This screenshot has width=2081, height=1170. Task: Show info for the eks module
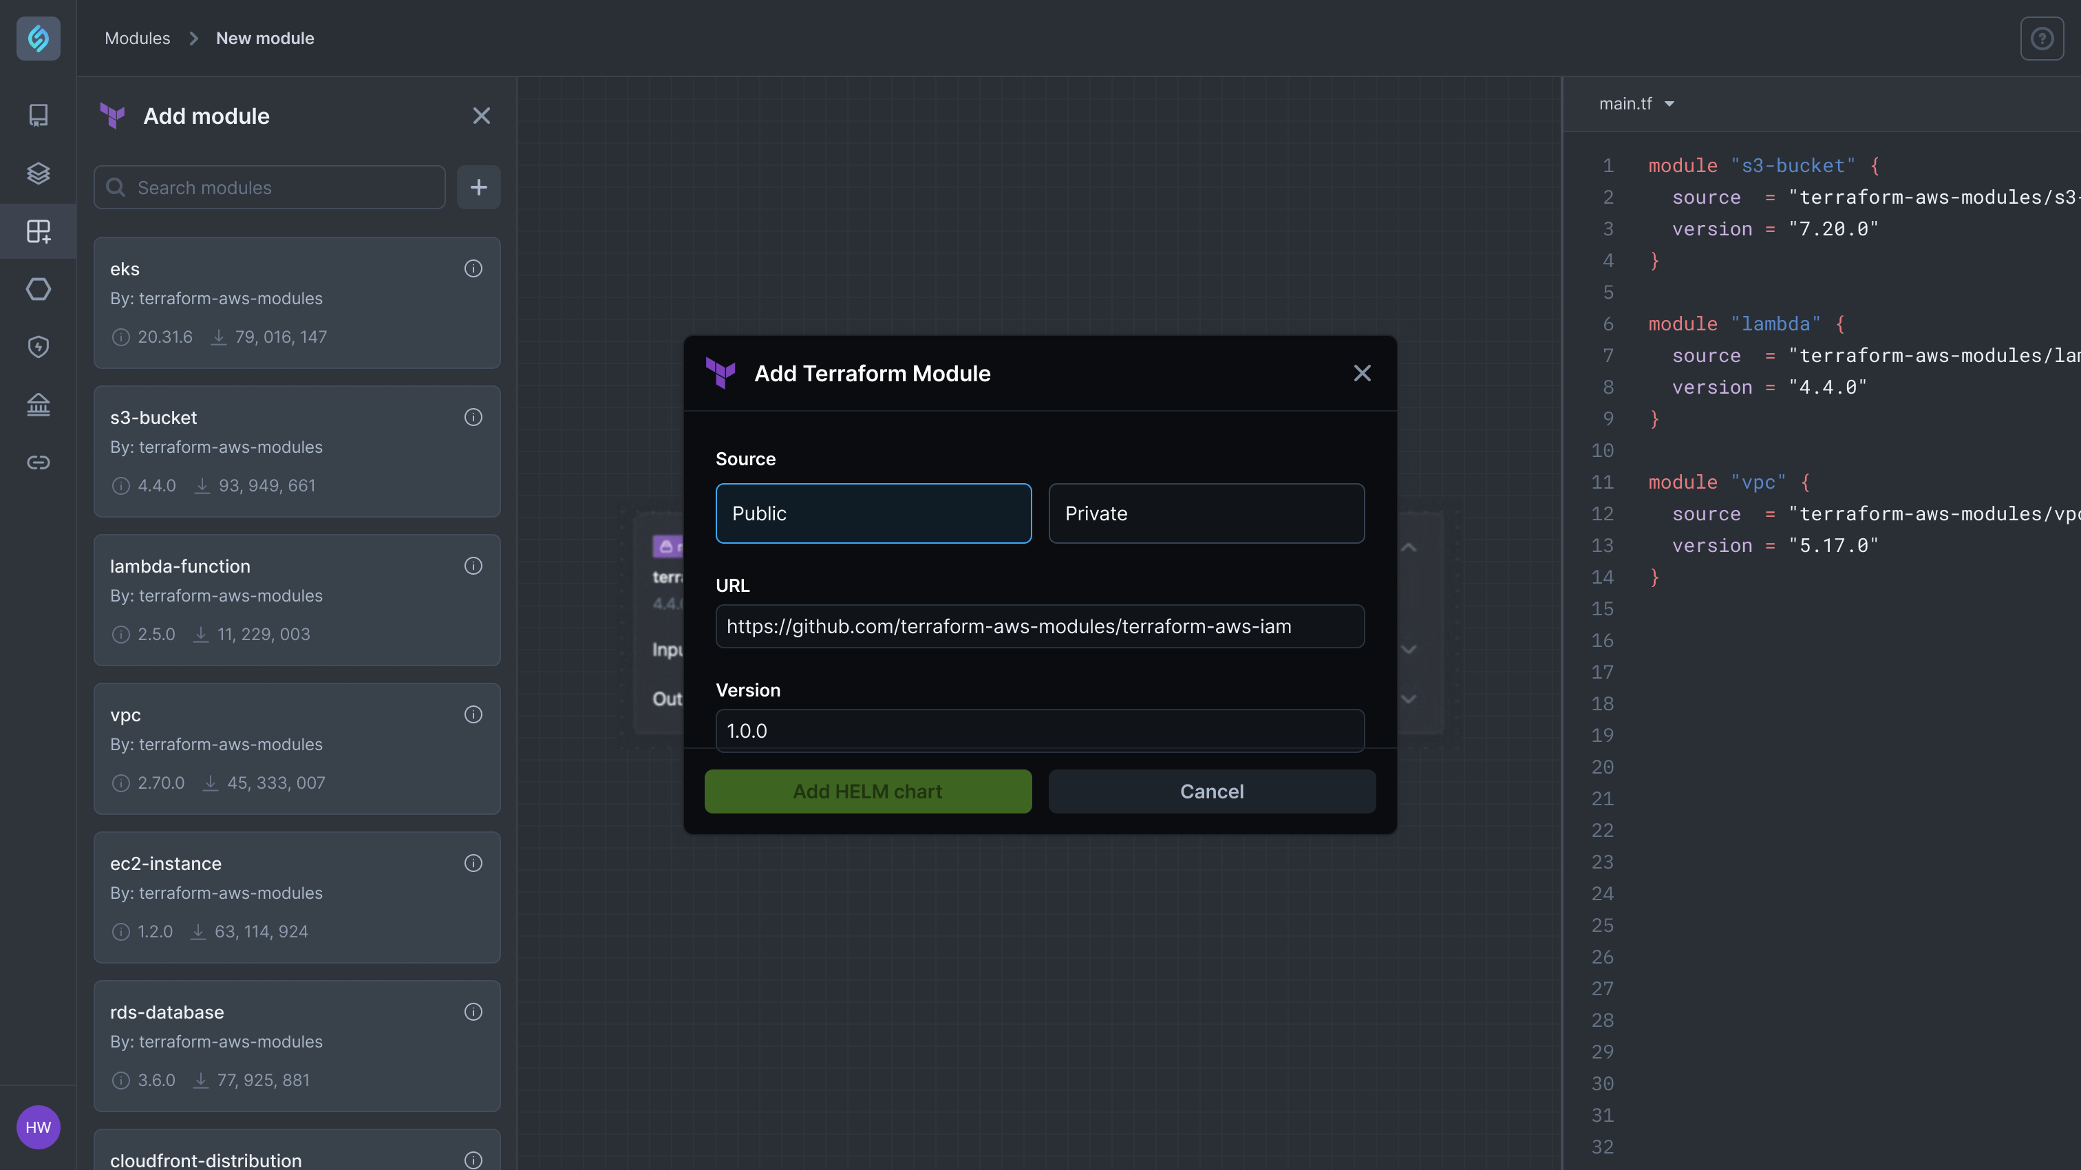(x=473, y=268)
